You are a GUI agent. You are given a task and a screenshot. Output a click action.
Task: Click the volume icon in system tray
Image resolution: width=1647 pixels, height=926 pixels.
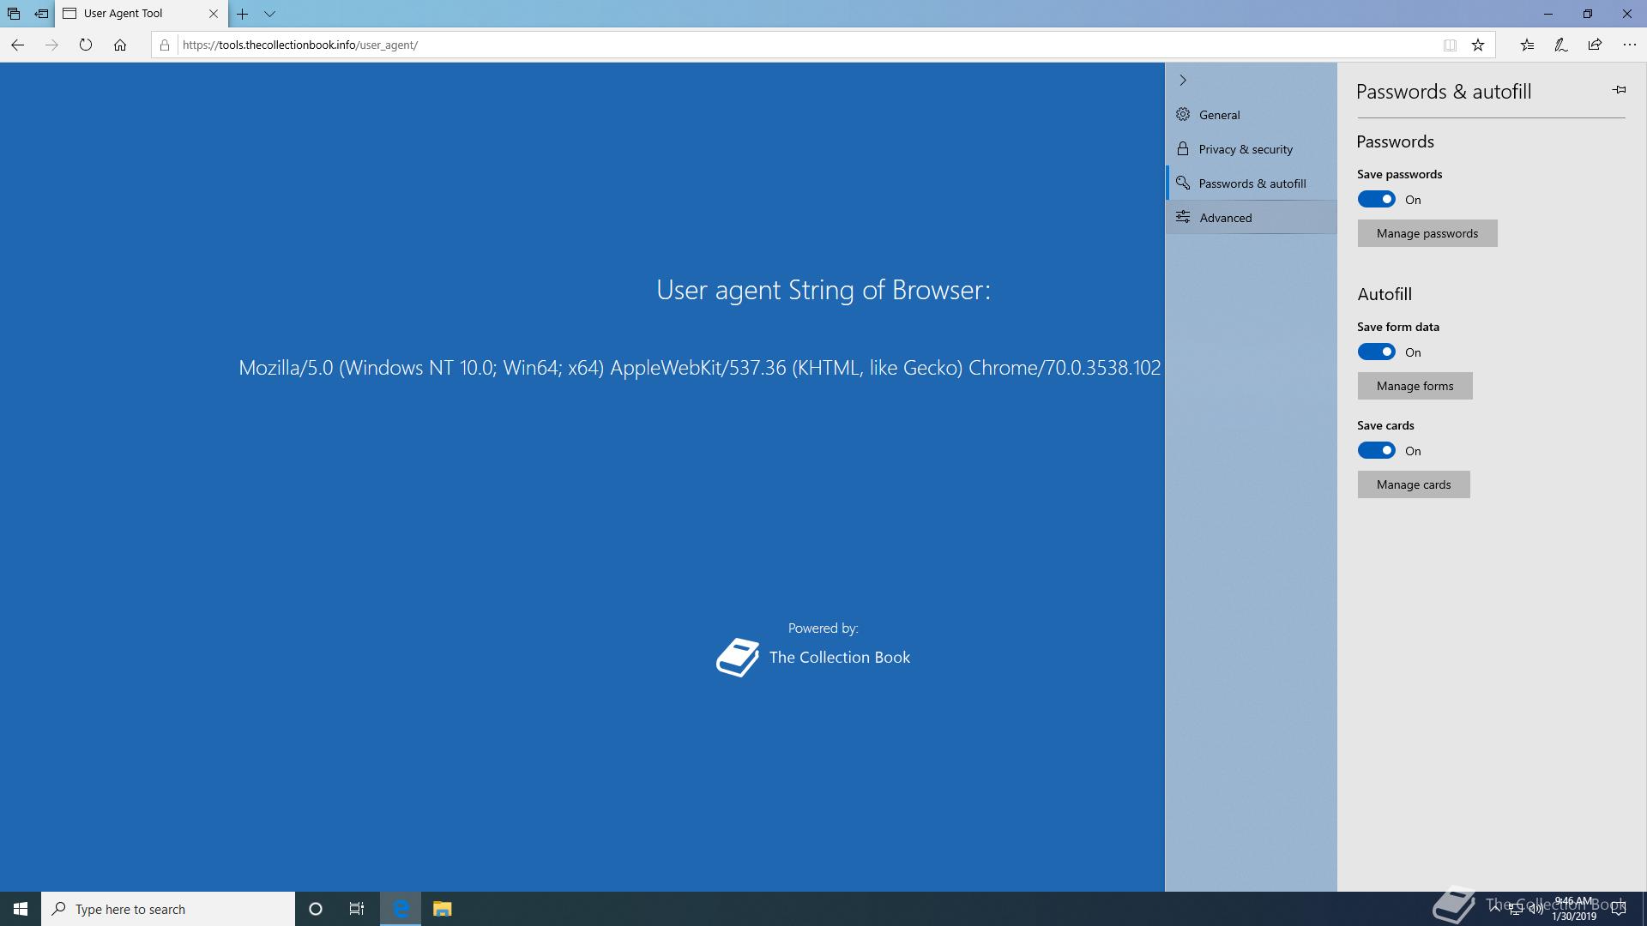tap(1535, 909)
